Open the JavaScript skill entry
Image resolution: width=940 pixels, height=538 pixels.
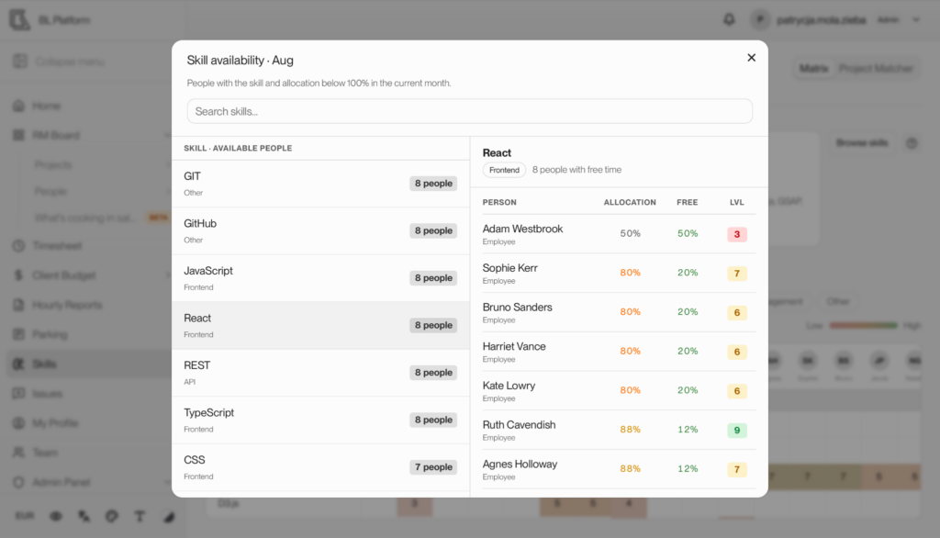pyautogui.click(x=320, y=278)
